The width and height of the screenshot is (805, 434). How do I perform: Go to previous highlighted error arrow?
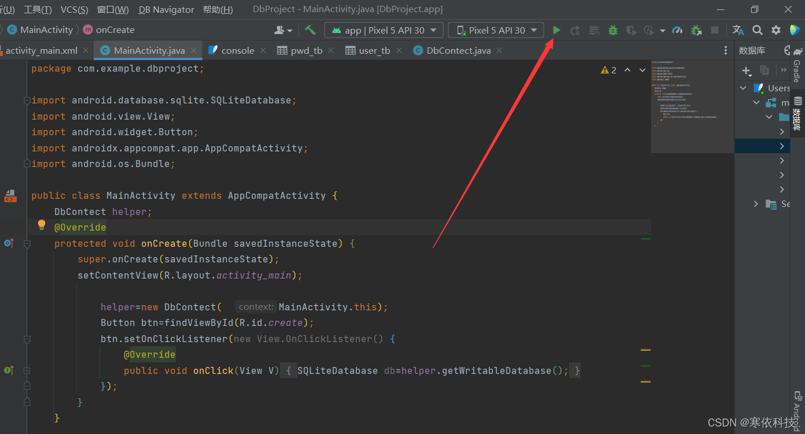[627, 70]
